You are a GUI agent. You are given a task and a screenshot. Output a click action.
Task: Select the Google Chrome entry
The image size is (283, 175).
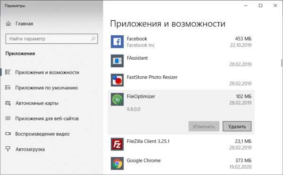point(181,163)
